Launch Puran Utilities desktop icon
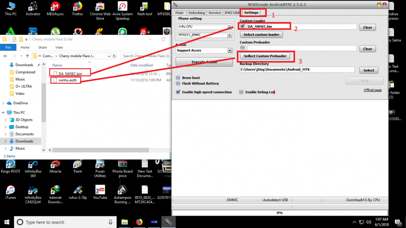 coord(100,169)
